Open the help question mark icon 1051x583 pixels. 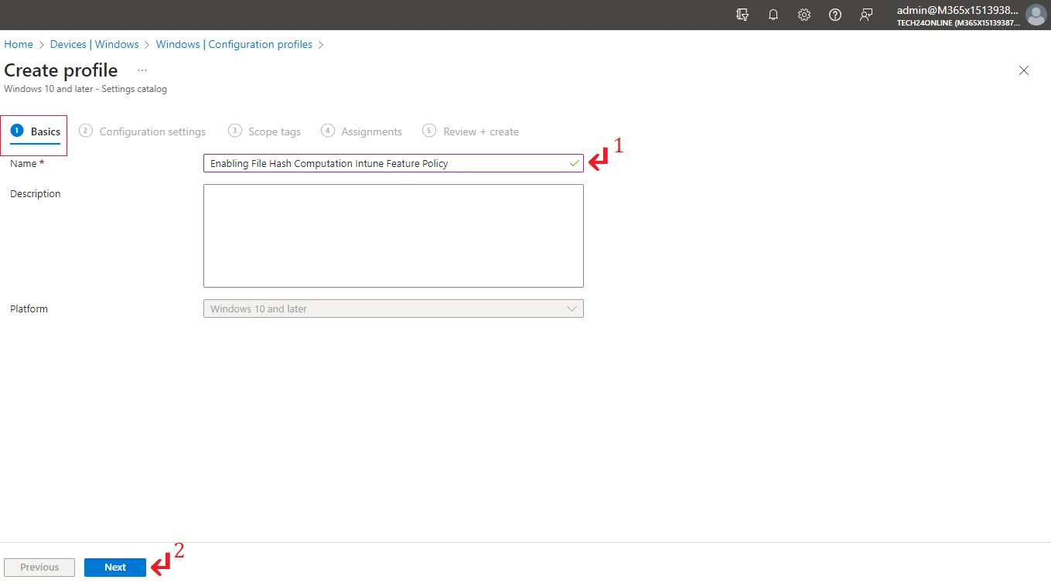(835, 15)
